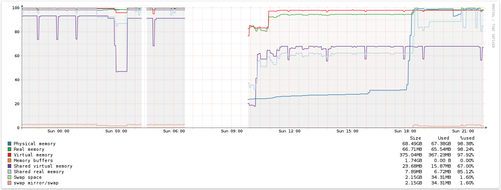Click the light green Swap space swatch
The image size is (501, 190).
9,177
